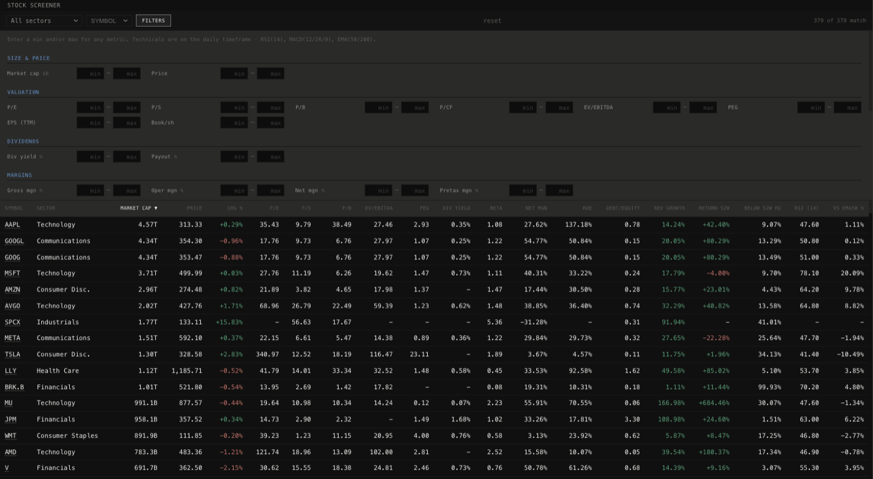Open the All sectors dropdown
873x479 pixels.
44,21
